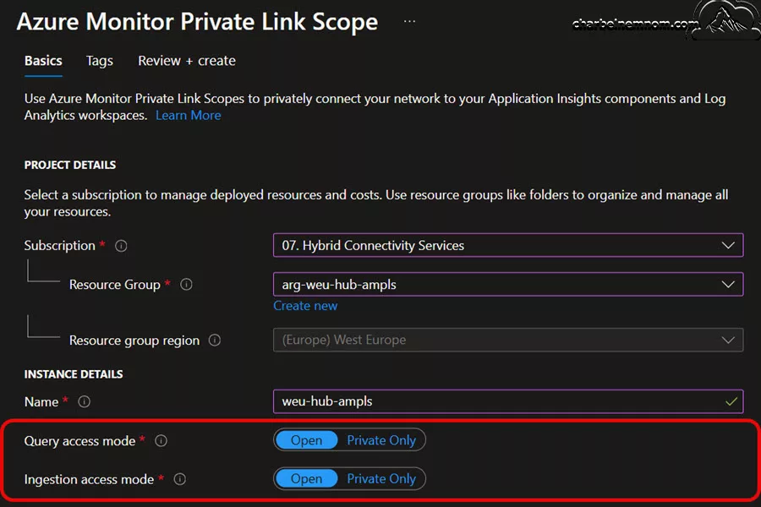
Task: Click into the Name input field
Action: pos(508,401)
